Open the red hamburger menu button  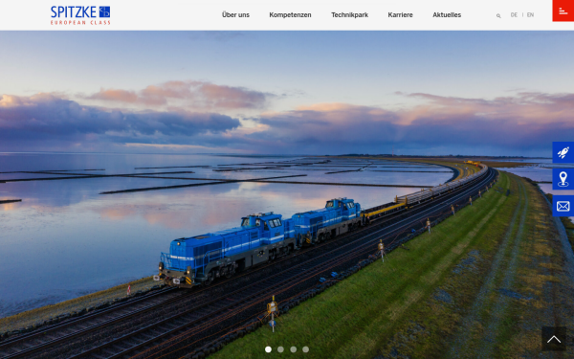[x=563, y=11]
